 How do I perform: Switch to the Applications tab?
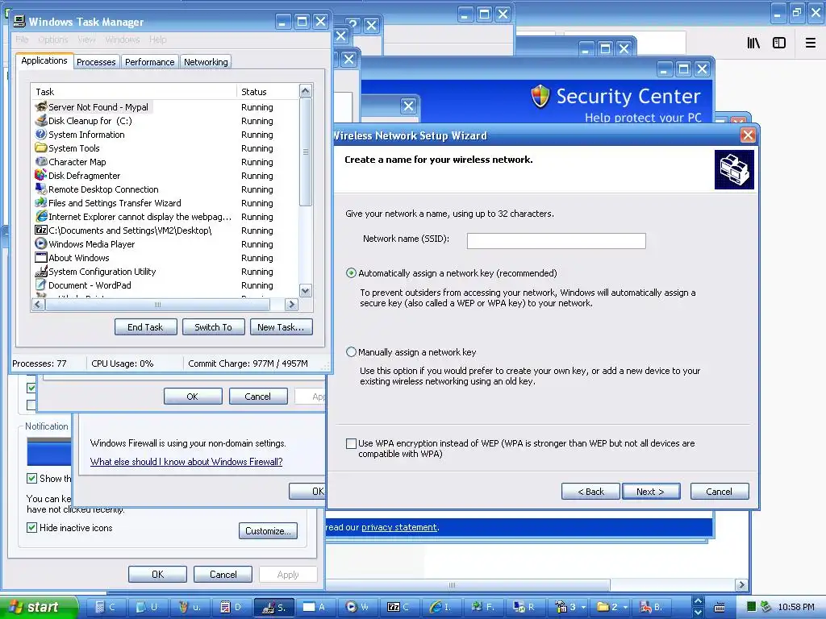[44, 61]
